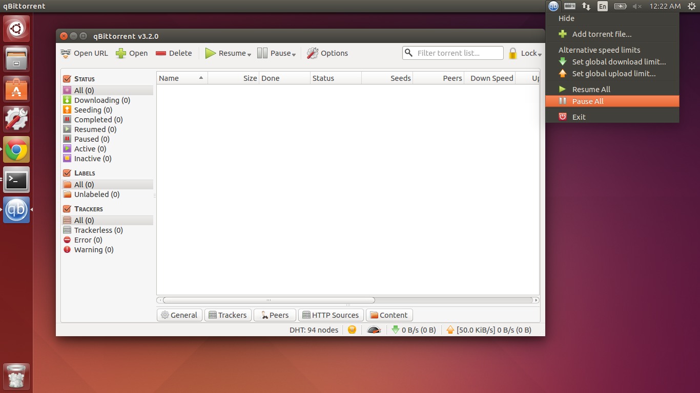Expand the Lock dropdown arrow
The height and width of the screenshot is (393, 700).
[540, 55]
